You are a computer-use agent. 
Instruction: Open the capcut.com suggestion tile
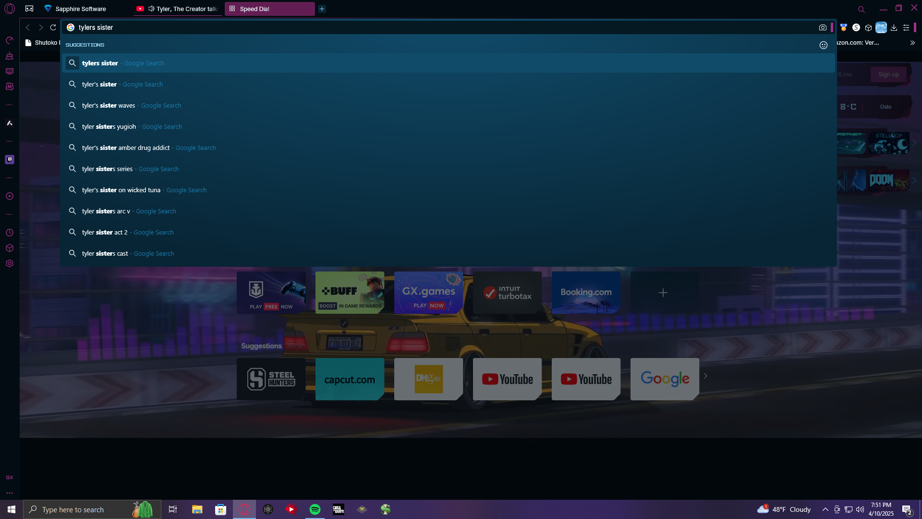pos(350,379)
